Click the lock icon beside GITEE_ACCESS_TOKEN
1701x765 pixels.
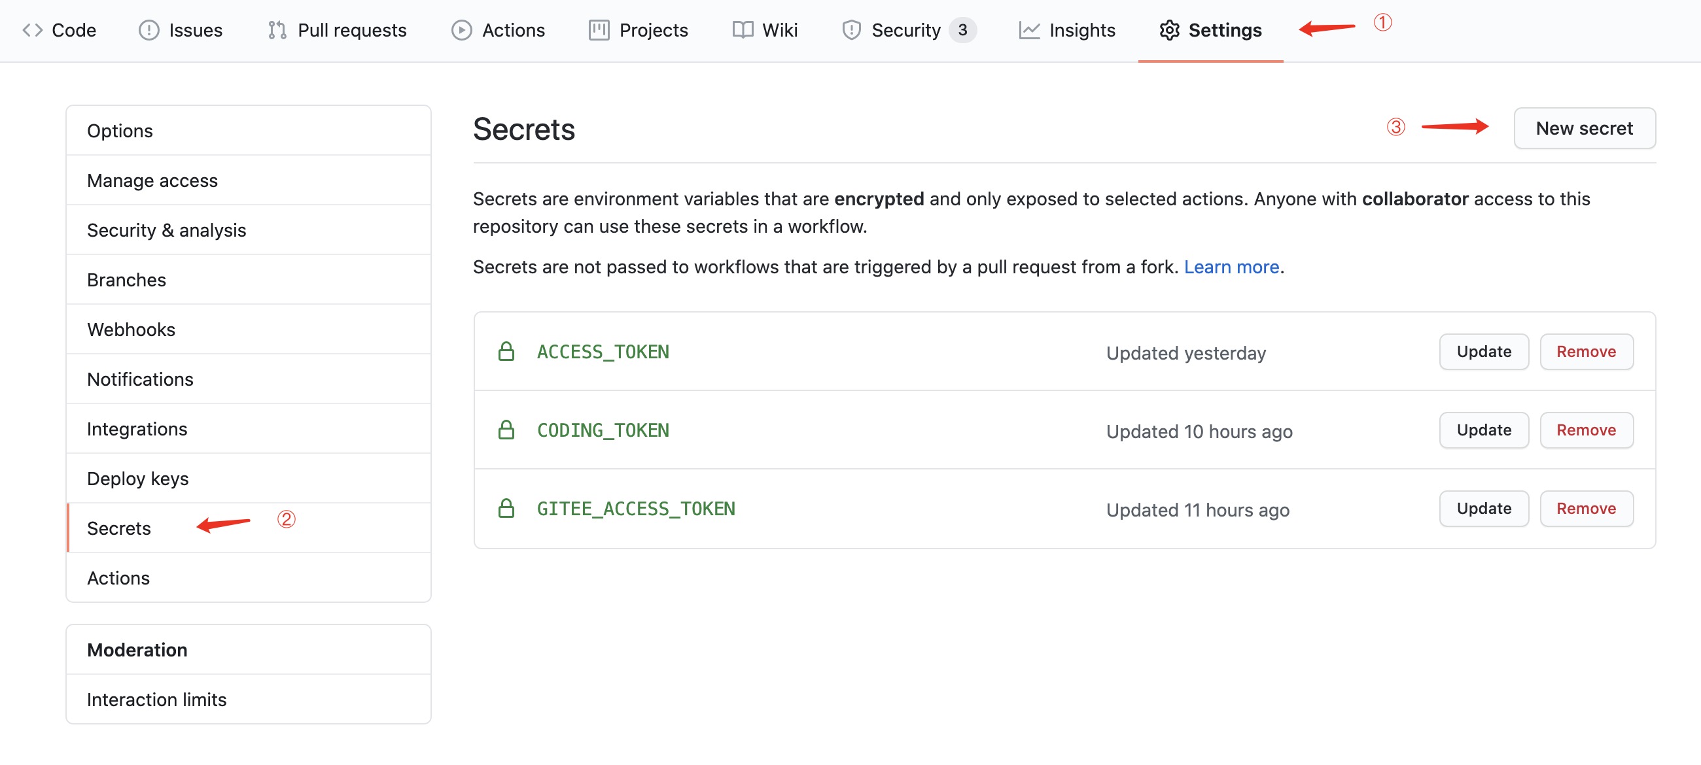click(x=506, y=508)
